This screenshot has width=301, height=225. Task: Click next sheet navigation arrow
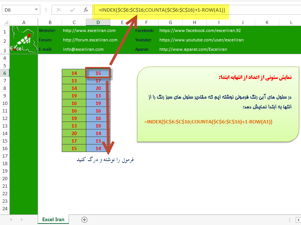[22, 220]
